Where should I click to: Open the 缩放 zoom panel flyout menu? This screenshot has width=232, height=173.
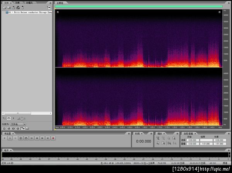[177, 134]
